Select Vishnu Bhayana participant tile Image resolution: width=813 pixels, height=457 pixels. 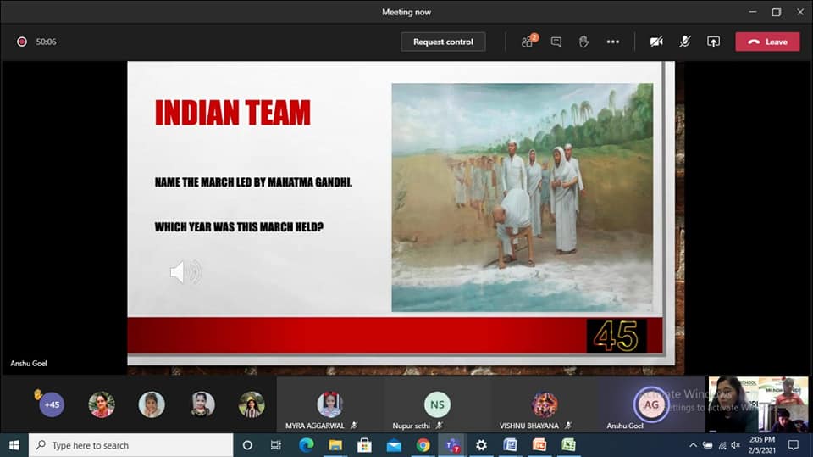point(545,405)
